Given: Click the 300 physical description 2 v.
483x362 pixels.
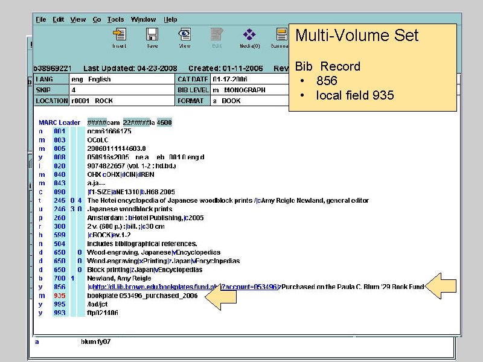Looking at the screenshot, I should coord(126,226).
